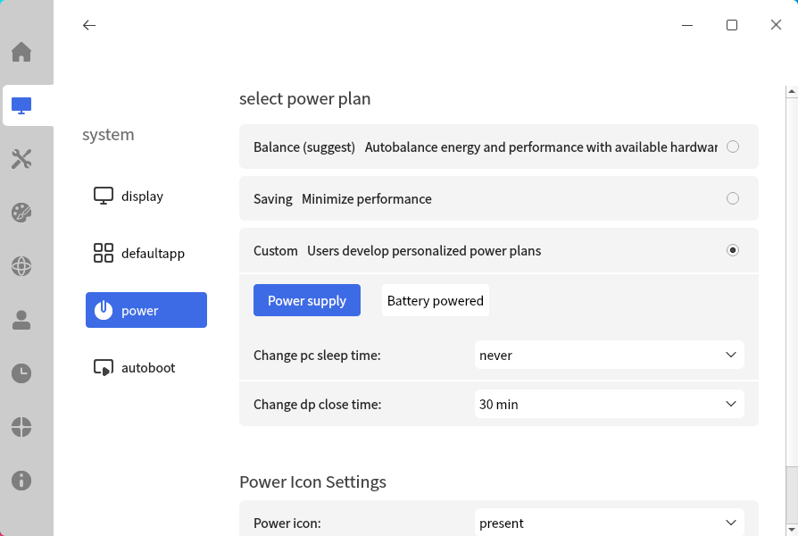Open network globe icon
Viewport: 798px width, 536px height.
click(x=21, y=266)
